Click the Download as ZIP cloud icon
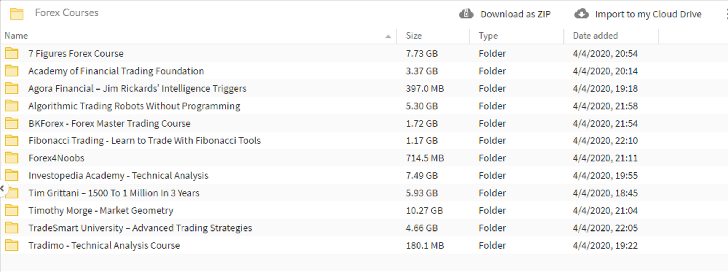 pyautogui.click(x=466, y=14)
